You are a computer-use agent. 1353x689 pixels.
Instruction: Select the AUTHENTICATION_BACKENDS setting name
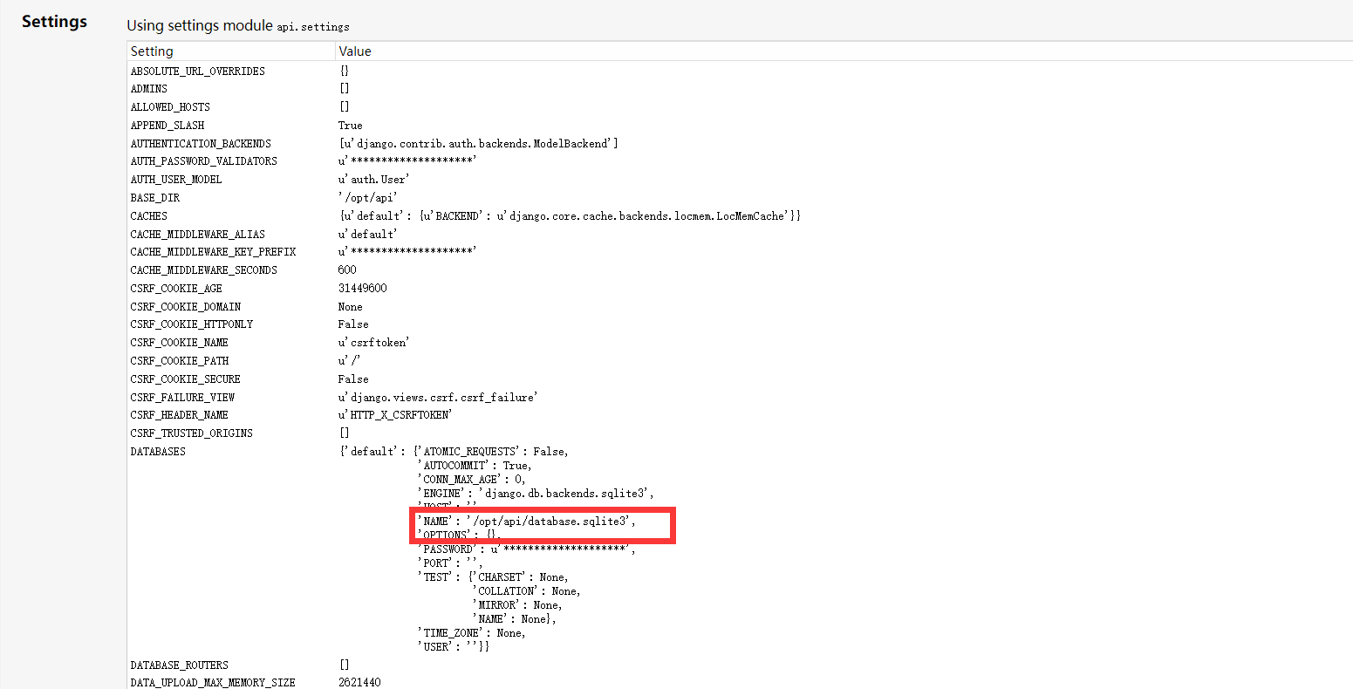click(x=201, y=143)
